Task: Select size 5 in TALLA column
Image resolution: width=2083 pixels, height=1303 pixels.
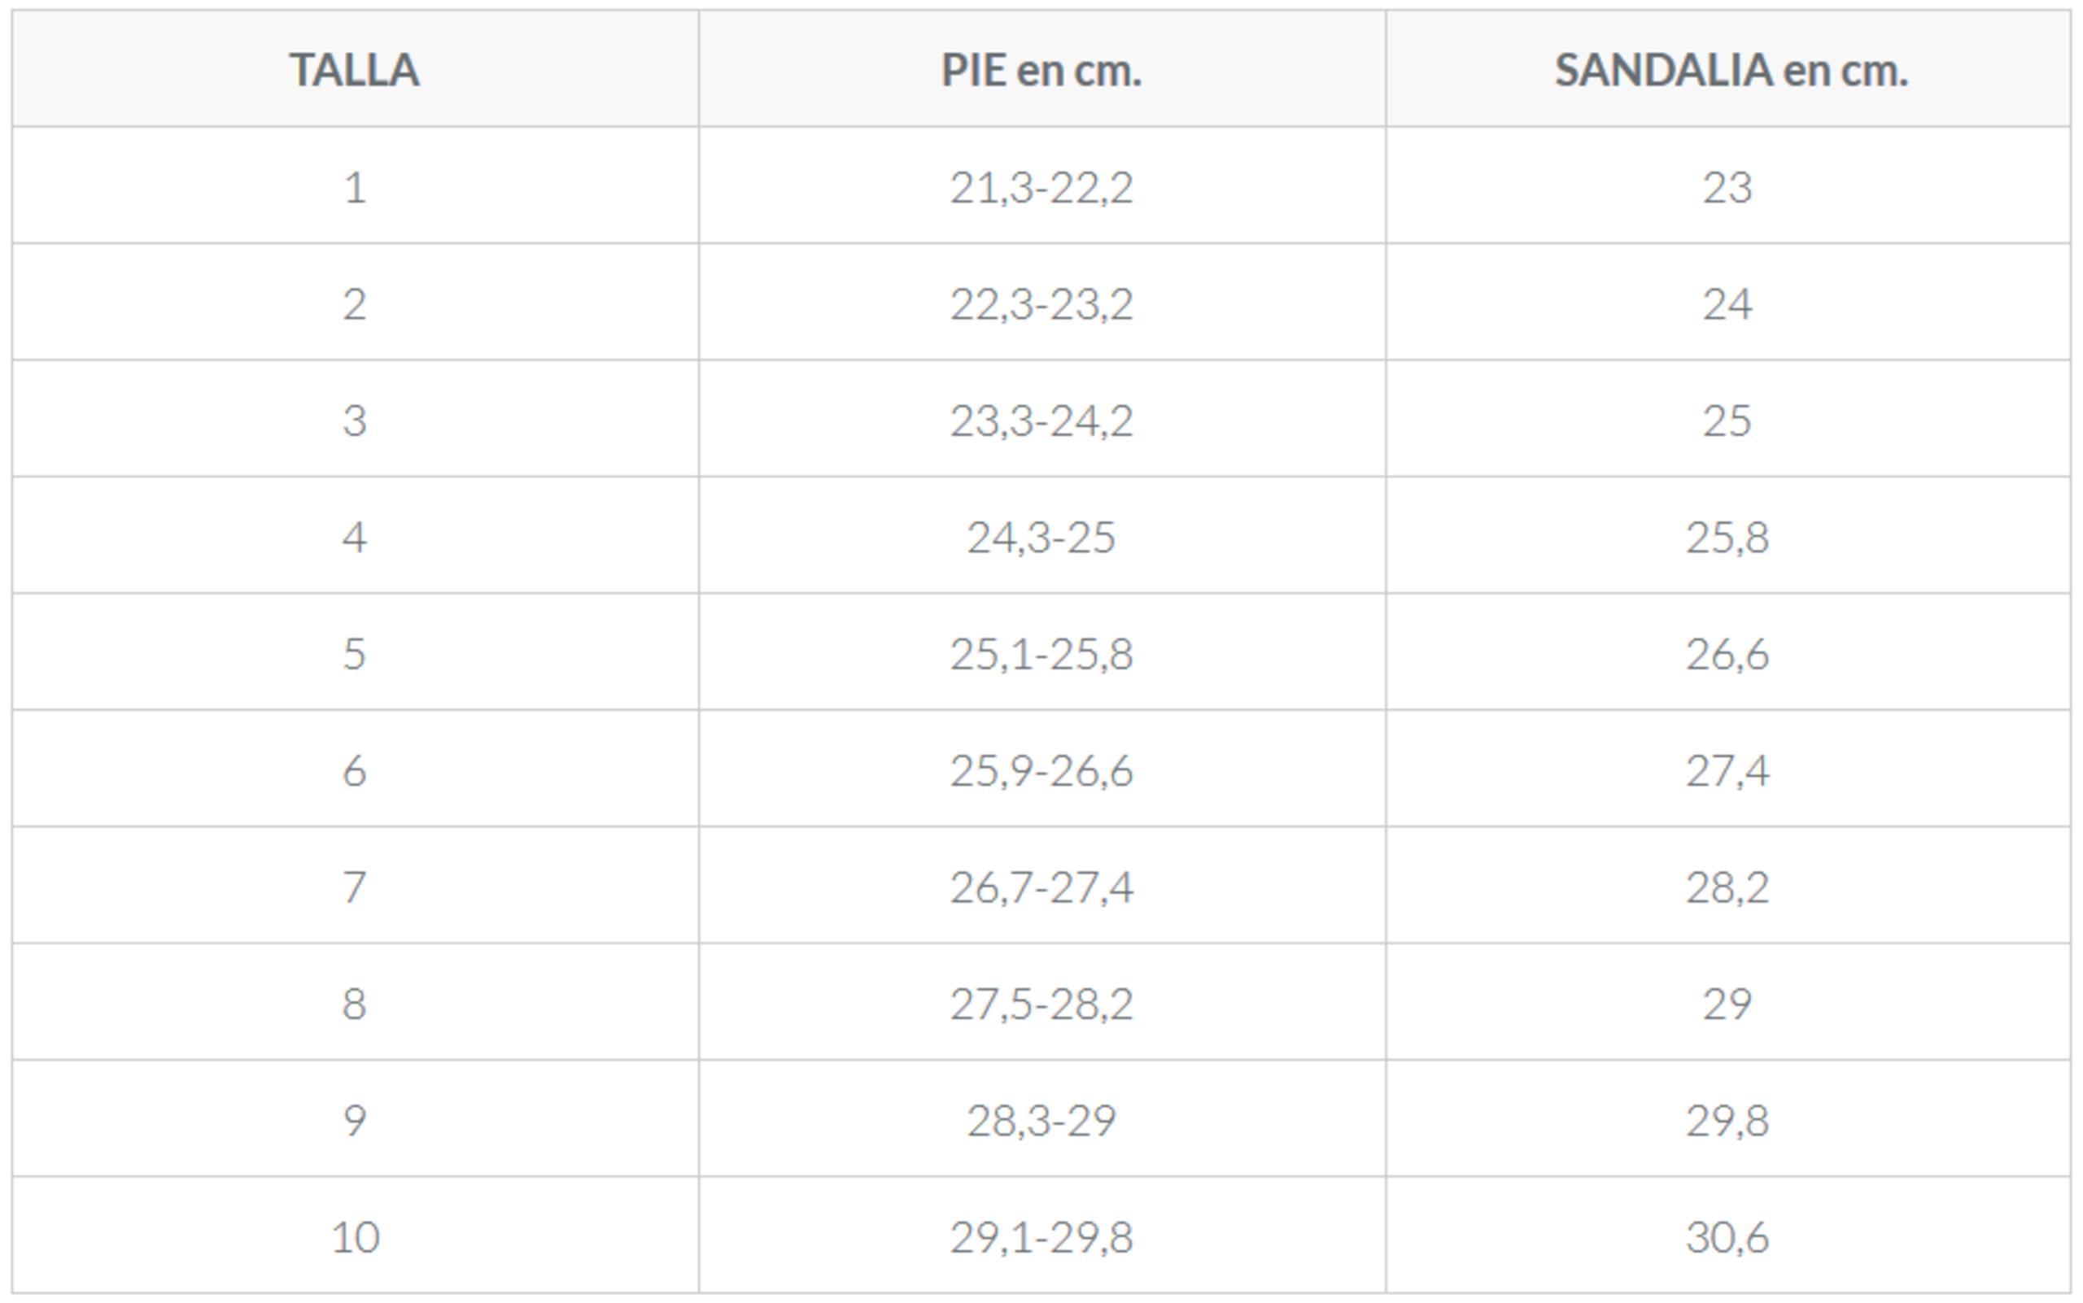Action: tap(354, 653)
